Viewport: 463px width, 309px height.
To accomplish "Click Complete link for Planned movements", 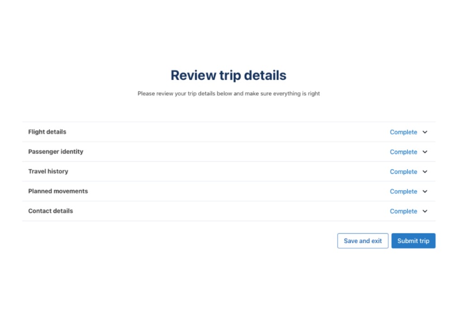I will click(x=403, y=191).
